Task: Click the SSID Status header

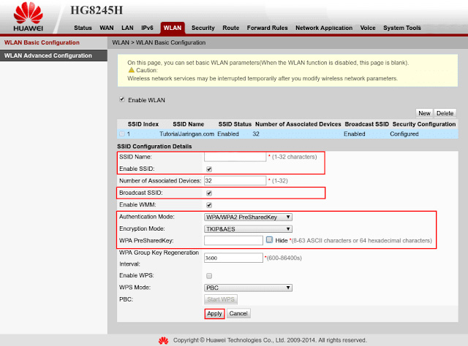Action: (235, 124)
